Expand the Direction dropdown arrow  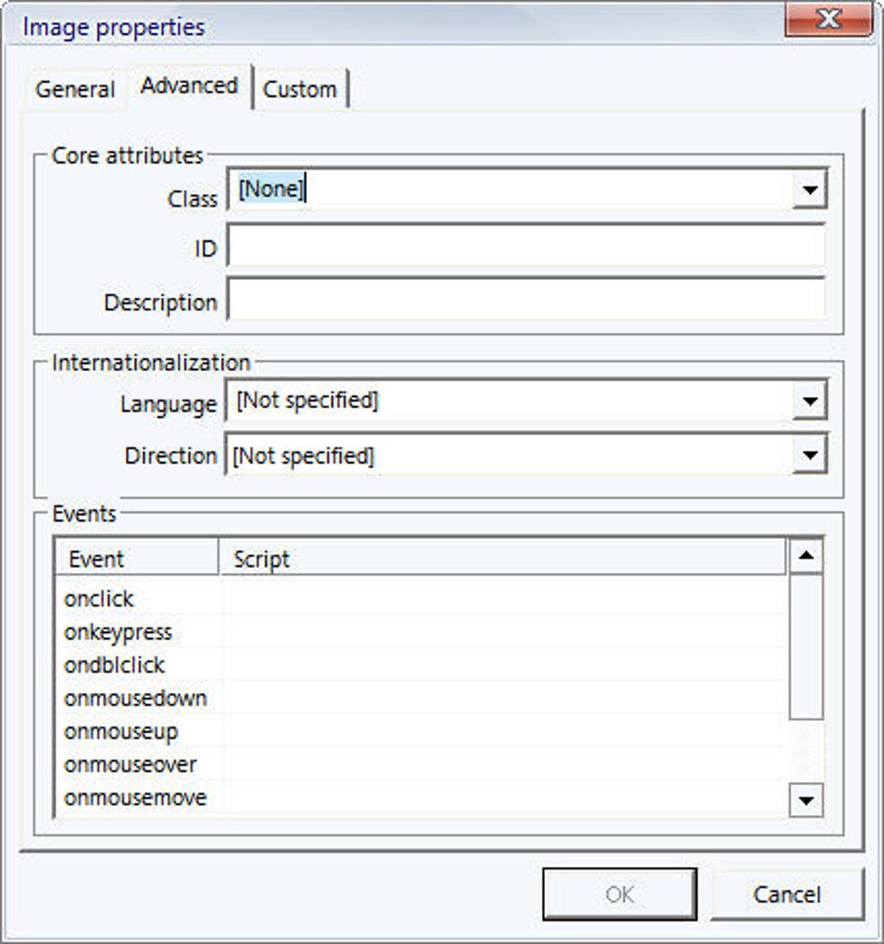[809, 455]
